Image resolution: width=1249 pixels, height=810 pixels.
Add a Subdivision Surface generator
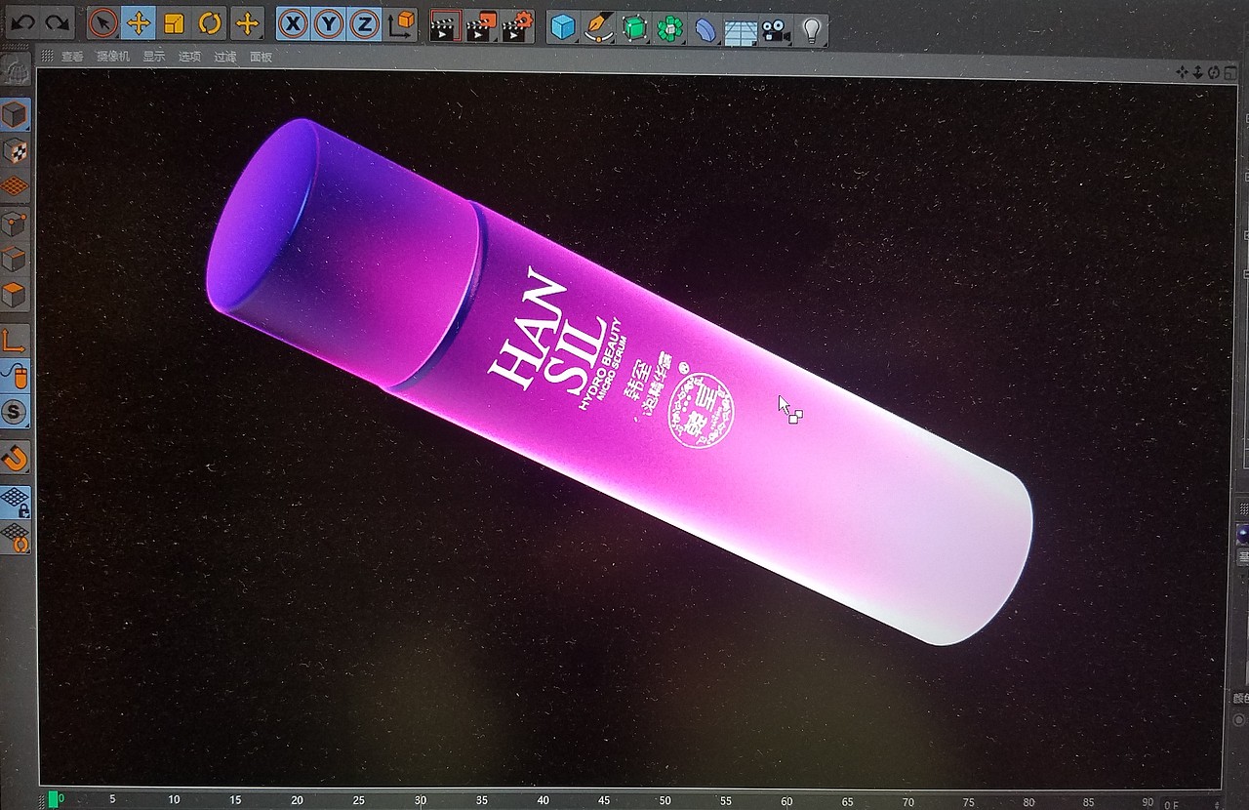(634, 28)
